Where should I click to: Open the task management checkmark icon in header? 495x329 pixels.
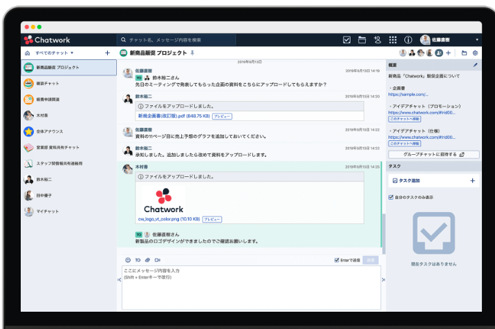coord(346,40)
